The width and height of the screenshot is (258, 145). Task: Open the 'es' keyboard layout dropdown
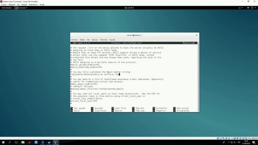pos(241,8)
